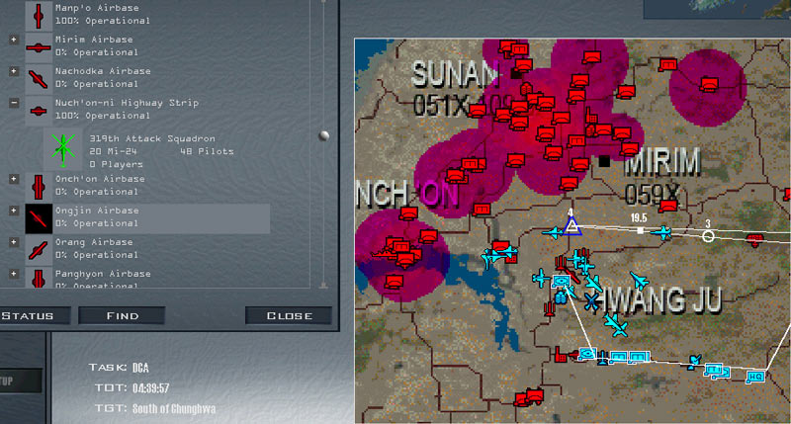Click the MIRIM label on the map

(x=662, y=161)
